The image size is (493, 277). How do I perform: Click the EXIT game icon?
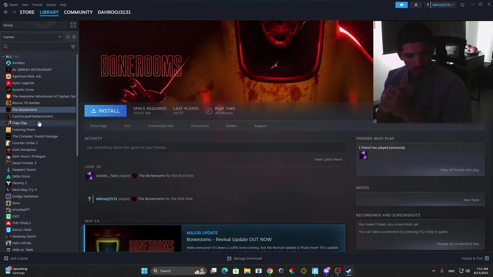tap(8, 216)
